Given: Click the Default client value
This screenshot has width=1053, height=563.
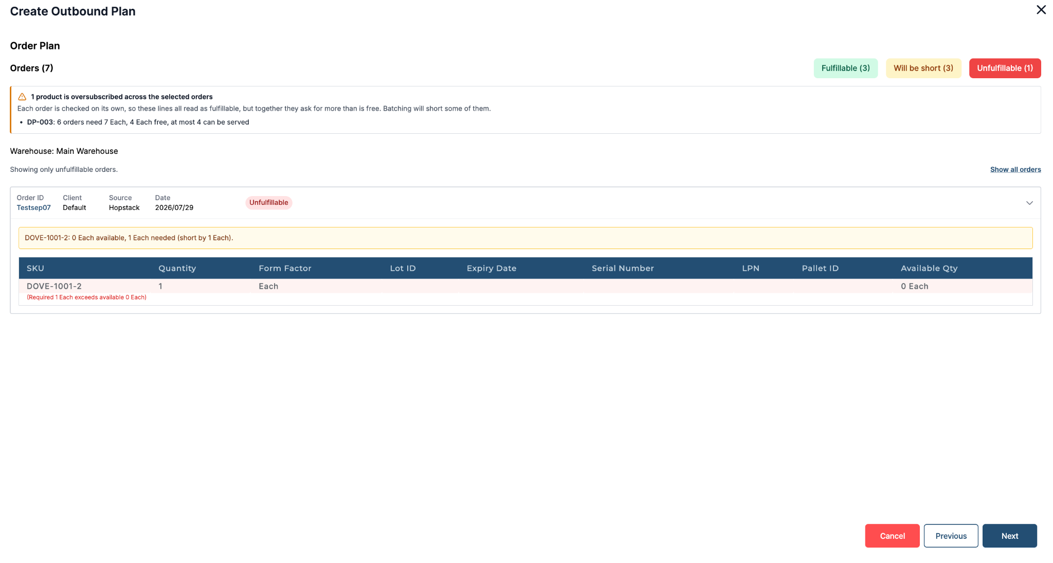Looking at the screenshot, I should [x=74, y=207].
